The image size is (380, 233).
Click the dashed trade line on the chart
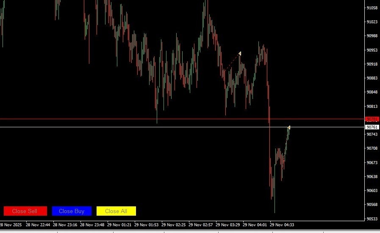(231, 63)
